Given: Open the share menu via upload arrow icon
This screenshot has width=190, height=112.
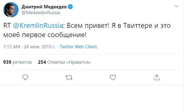Looking at the screenshot, I should point(157,77).
